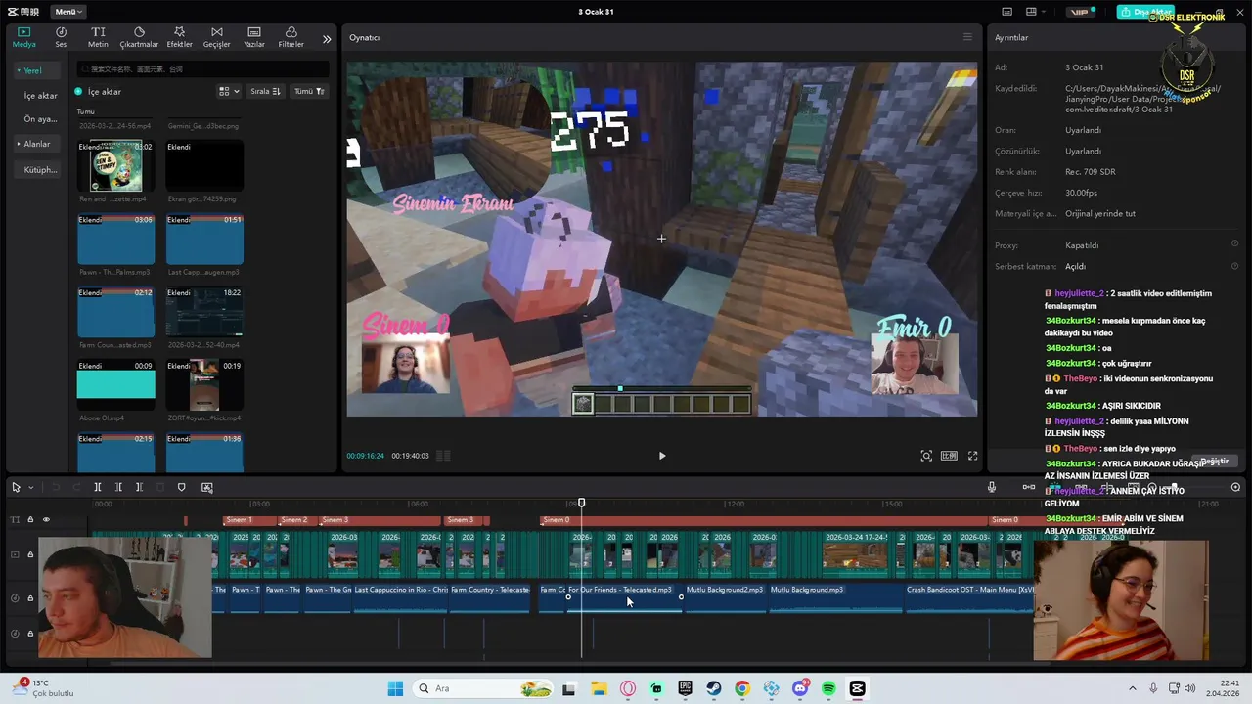The image size is (1252, 704).
Task: Click the split clip tool
Action: 97,487
